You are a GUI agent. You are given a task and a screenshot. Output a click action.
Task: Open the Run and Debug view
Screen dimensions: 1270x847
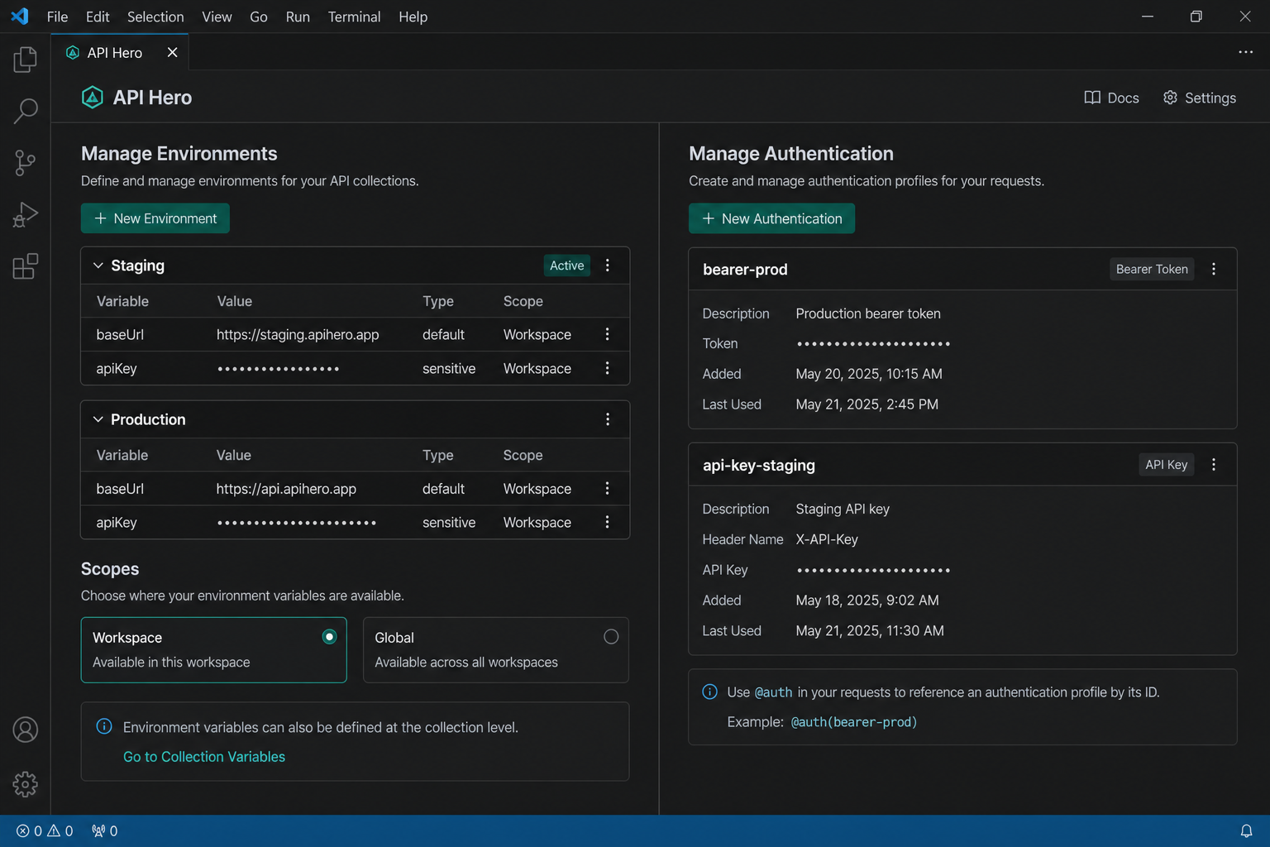coord(26,214)
